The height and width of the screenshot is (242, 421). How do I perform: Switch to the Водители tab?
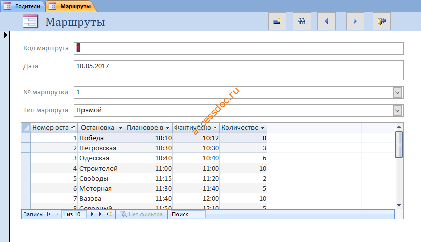tap(22, 6)
